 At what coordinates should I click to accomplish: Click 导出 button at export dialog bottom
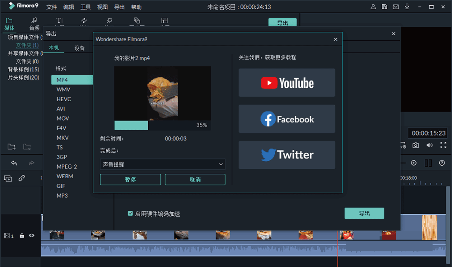364,213
